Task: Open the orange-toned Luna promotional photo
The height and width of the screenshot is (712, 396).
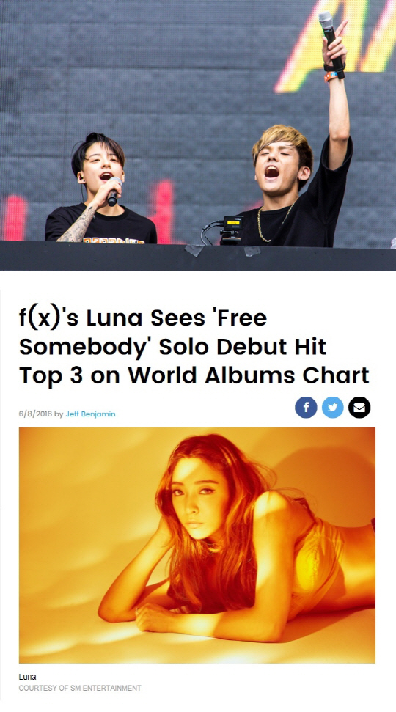Action: 197,545
